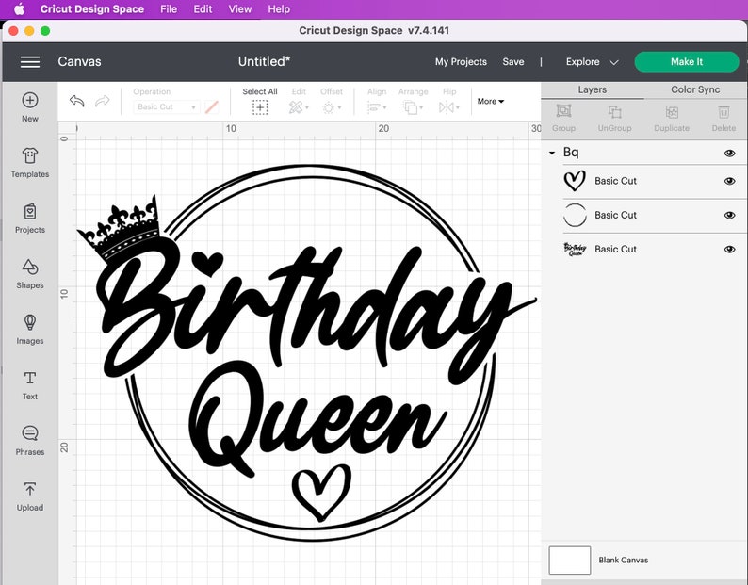Click Save in the header
Viewport: 748px width, 585px height.
(x=512, y=62)
